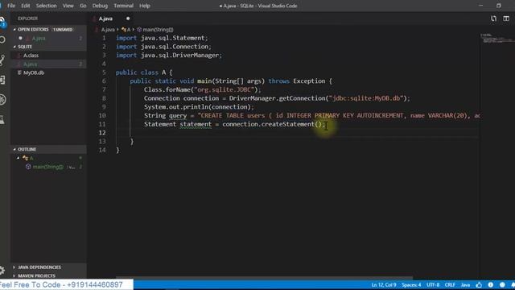
Task: Open the Explorer view in the activity bar
Action: point(2,22)
